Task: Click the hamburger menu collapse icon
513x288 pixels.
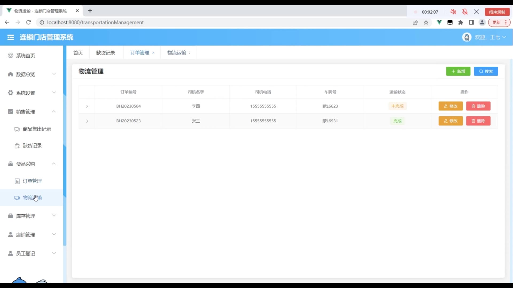Action: point(11,37)
